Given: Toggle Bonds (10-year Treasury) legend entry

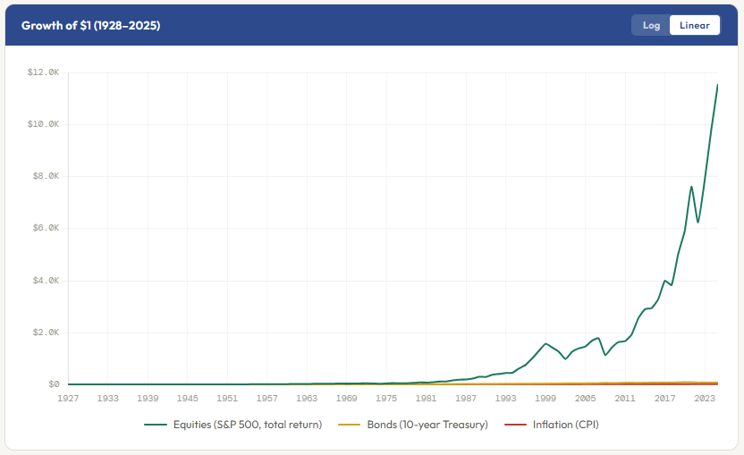Looking at the screenshot, I should 413,425.
